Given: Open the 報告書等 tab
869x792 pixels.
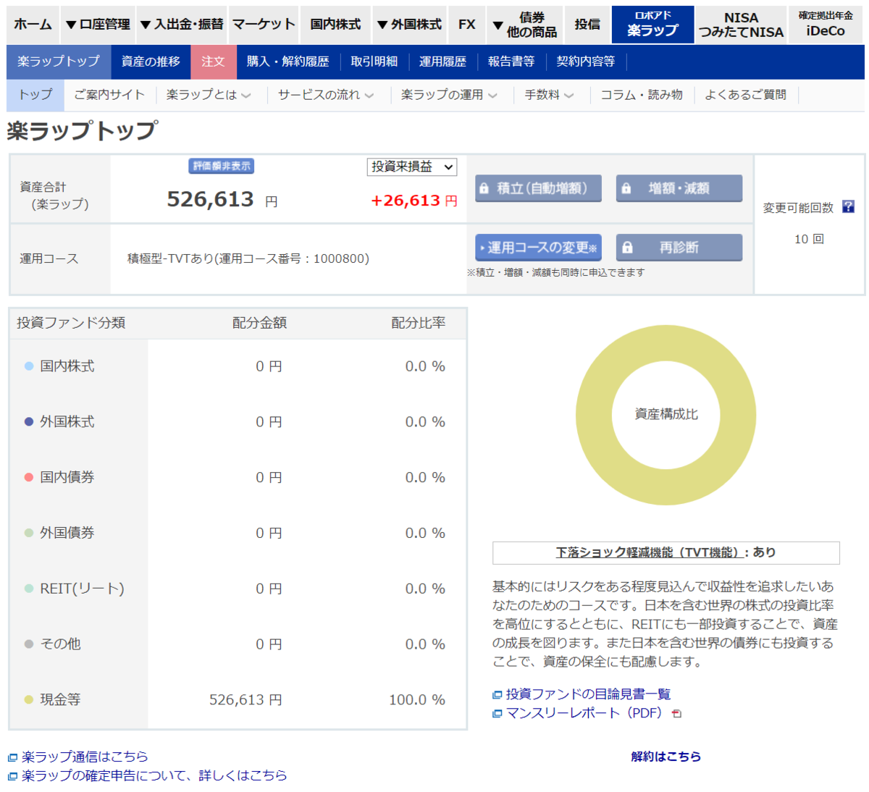Looking at the screenshot, I should tap(511, 62).
